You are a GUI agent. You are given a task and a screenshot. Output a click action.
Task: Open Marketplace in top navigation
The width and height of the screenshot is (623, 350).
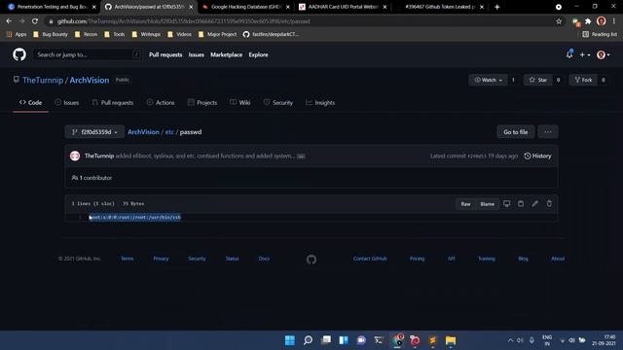(227, 54)
